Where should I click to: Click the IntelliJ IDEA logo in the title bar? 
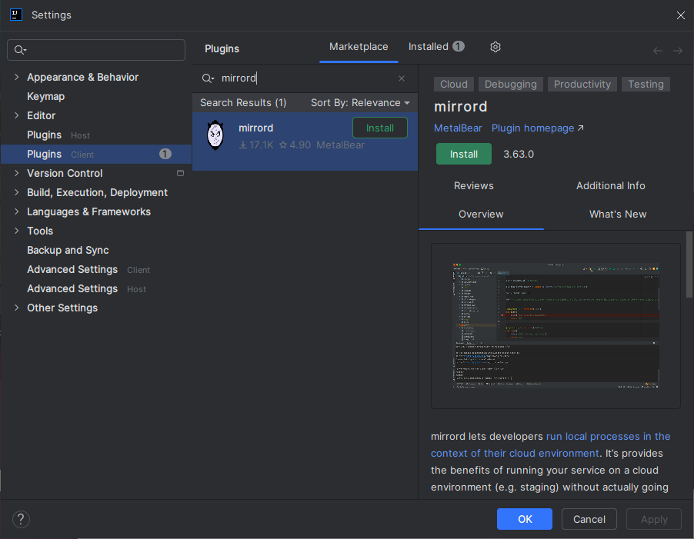pyautogui.click(x=15, y=15)
